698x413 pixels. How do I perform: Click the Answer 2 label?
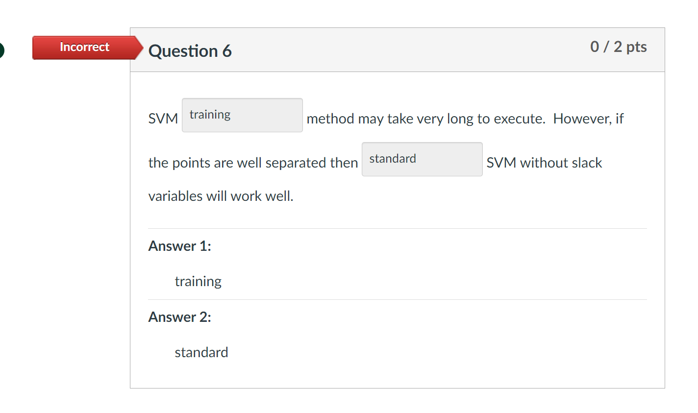pyautogui.click(x=179, y=317)
